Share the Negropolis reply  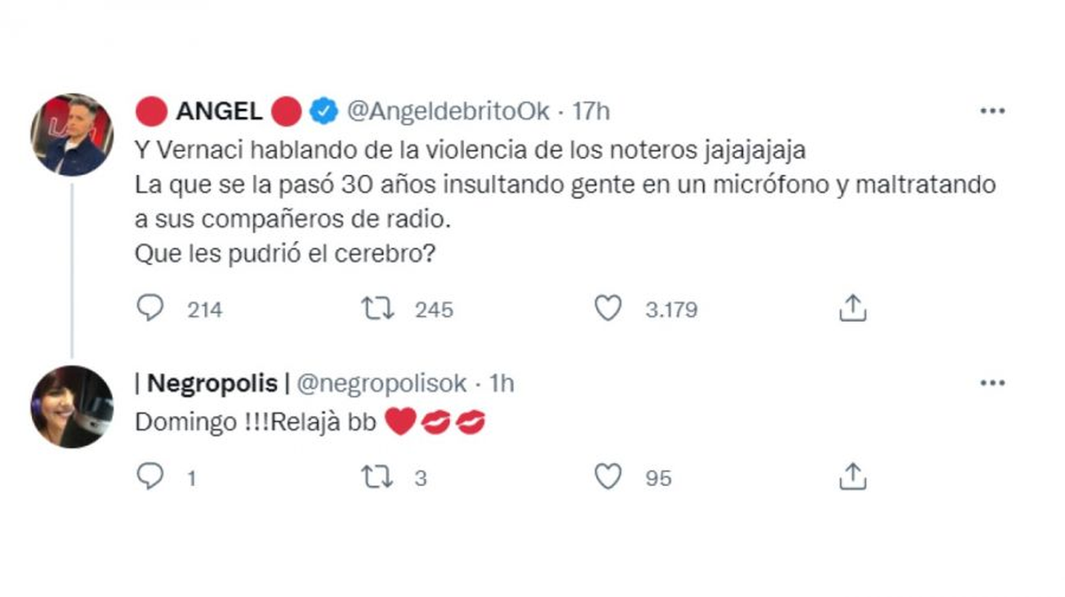[x=852, y=477]
